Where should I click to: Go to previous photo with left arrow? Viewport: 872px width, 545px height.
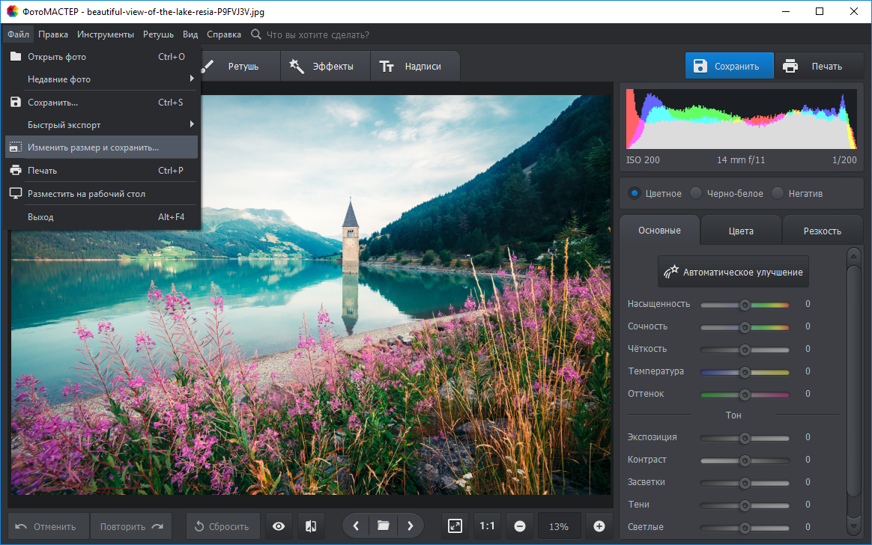click(356, 526)
